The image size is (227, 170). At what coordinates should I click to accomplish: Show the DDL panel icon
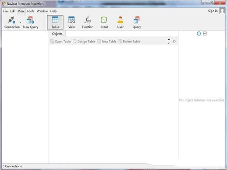coord(205,33)
